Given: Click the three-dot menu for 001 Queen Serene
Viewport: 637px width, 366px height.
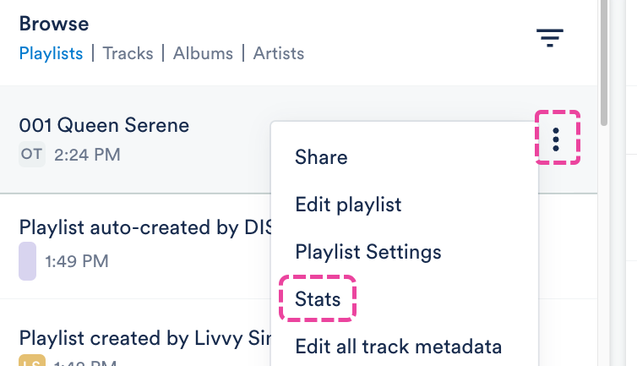Looking at the screenshot, I should 556,138.
